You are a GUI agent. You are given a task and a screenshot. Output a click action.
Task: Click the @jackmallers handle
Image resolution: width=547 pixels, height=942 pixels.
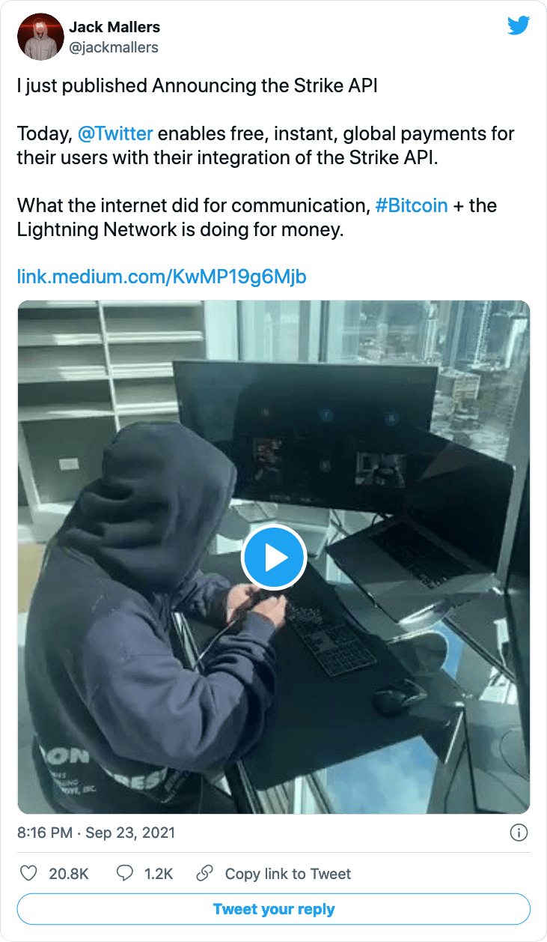point(114,47)
